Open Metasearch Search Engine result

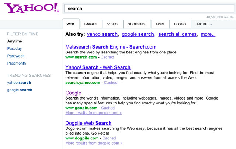click(x=111, y=47)
